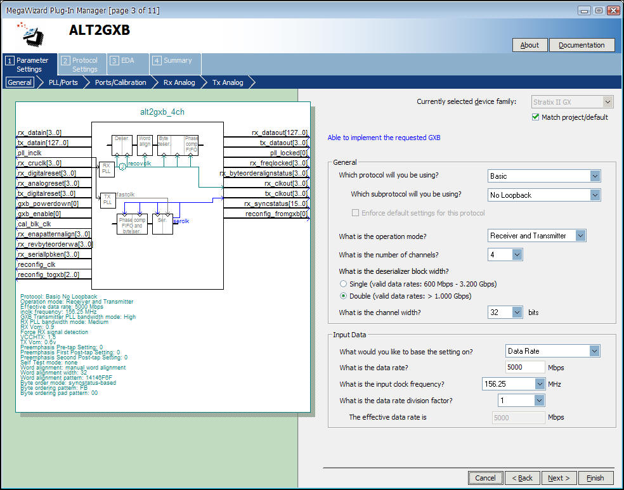624x490 pixels.
Task: Click the tx_dataout[3..0] port label
Action: pos(283,143)
